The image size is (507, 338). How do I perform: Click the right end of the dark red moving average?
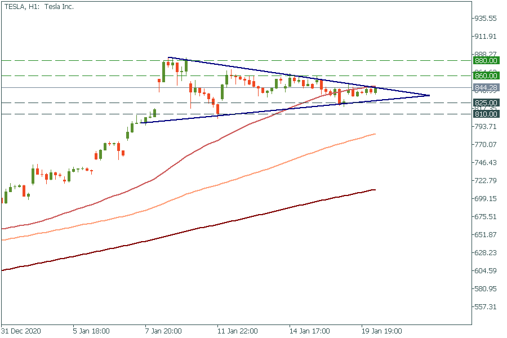pyautogui.click(x=375, y=190)
